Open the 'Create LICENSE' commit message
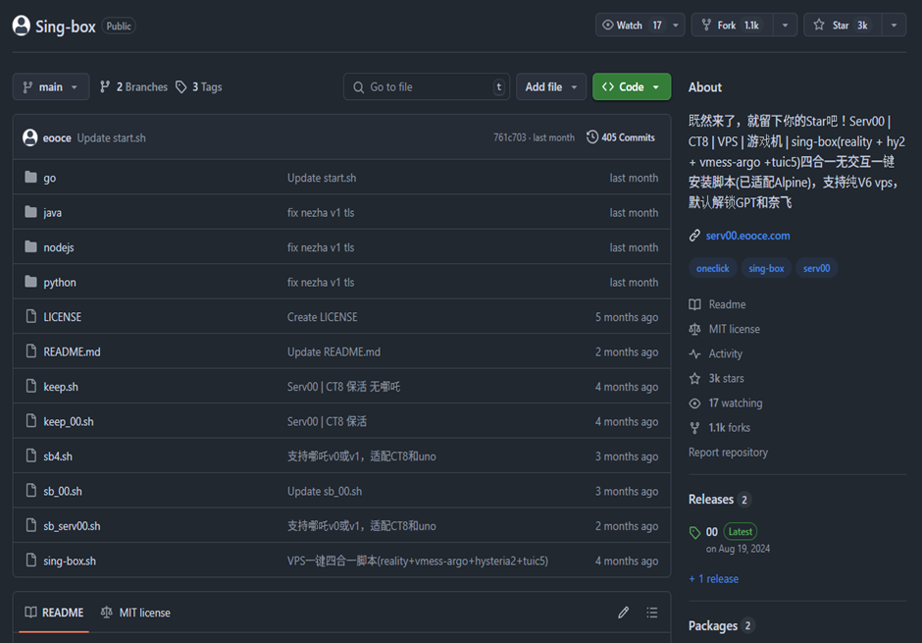The width and height of the screenshot is (922, 643). (x=323, y=316)
